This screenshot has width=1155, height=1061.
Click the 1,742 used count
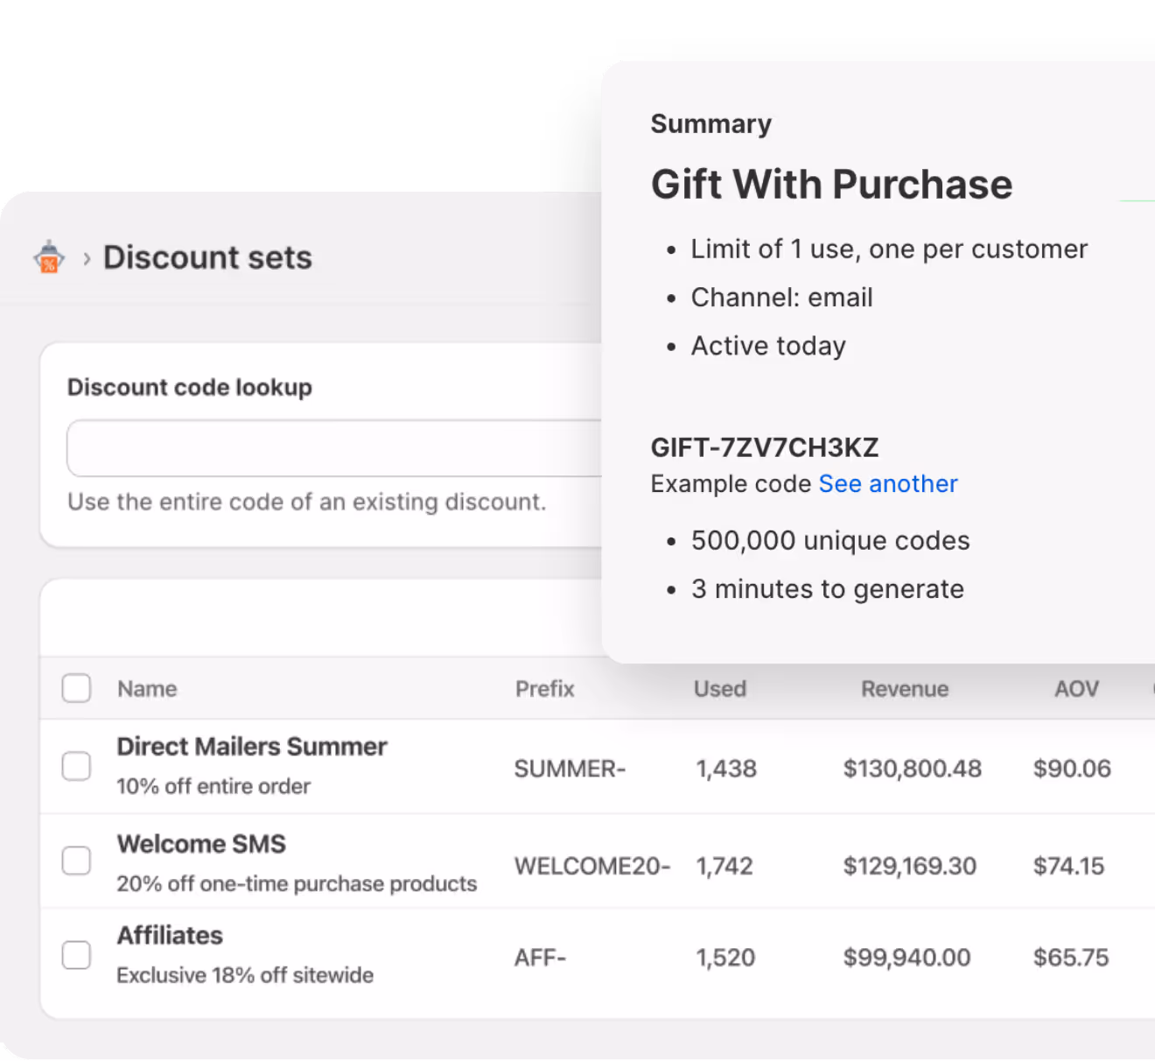point(724,866)
